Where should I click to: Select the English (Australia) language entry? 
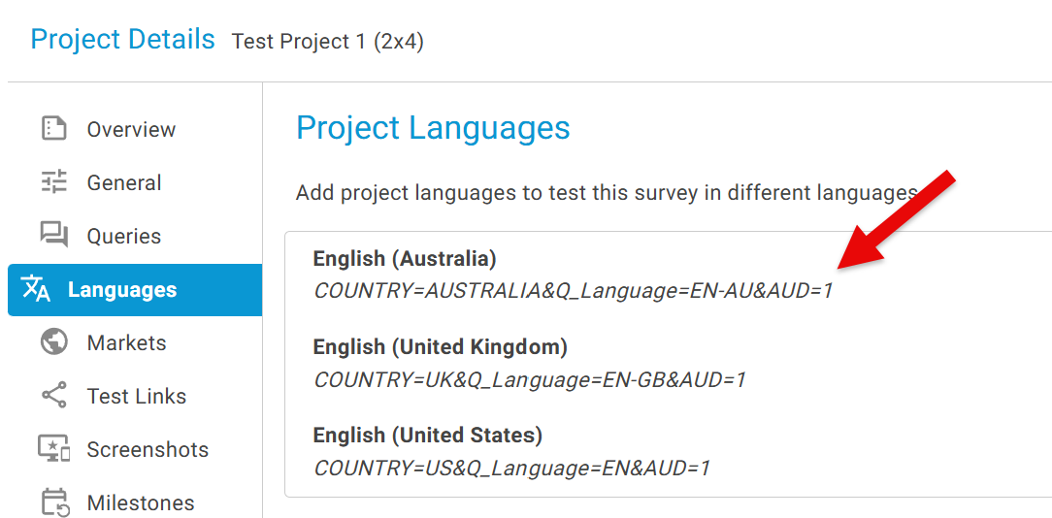(x=405, y=259)
